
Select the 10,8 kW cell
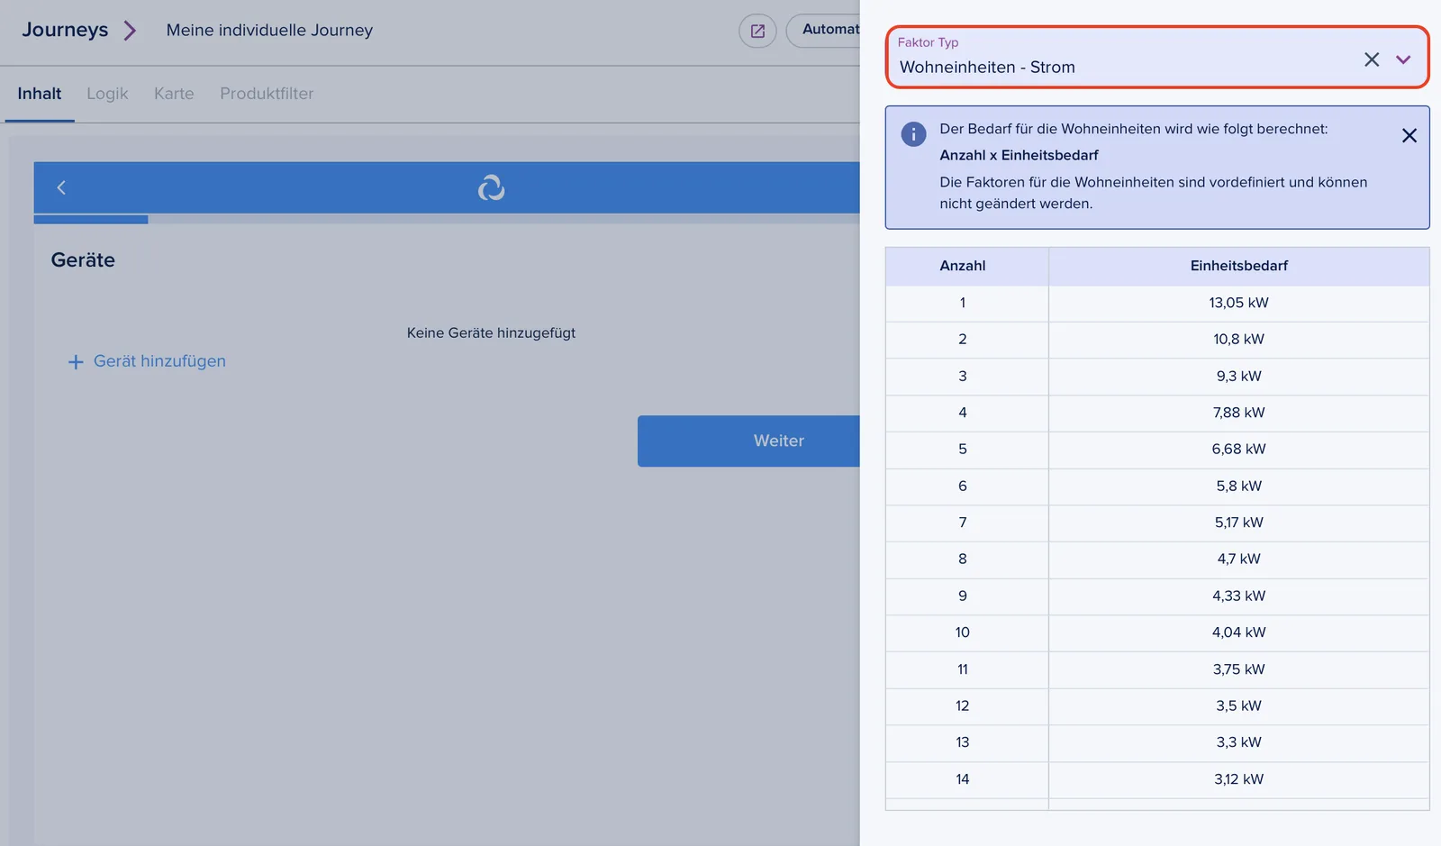click(x=1238, y=340)
